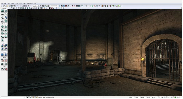
Task: Create a Linear staircase brush
Action: (2, 33)
